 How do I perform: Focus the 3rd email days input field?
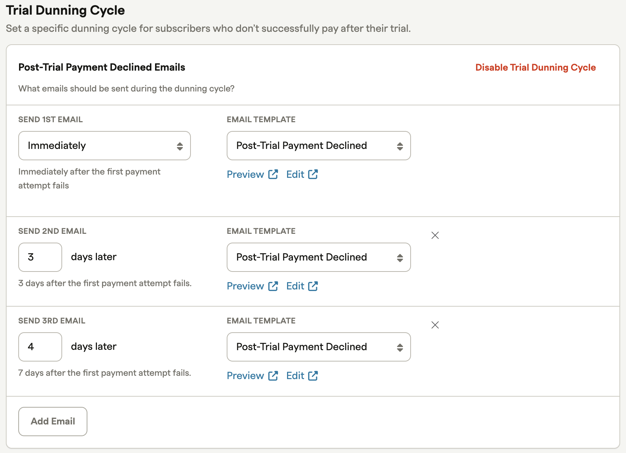tap(40, 347)
